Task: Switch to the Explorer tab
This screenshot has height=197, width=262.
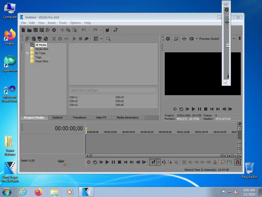Action: click(x=58, y=117)
